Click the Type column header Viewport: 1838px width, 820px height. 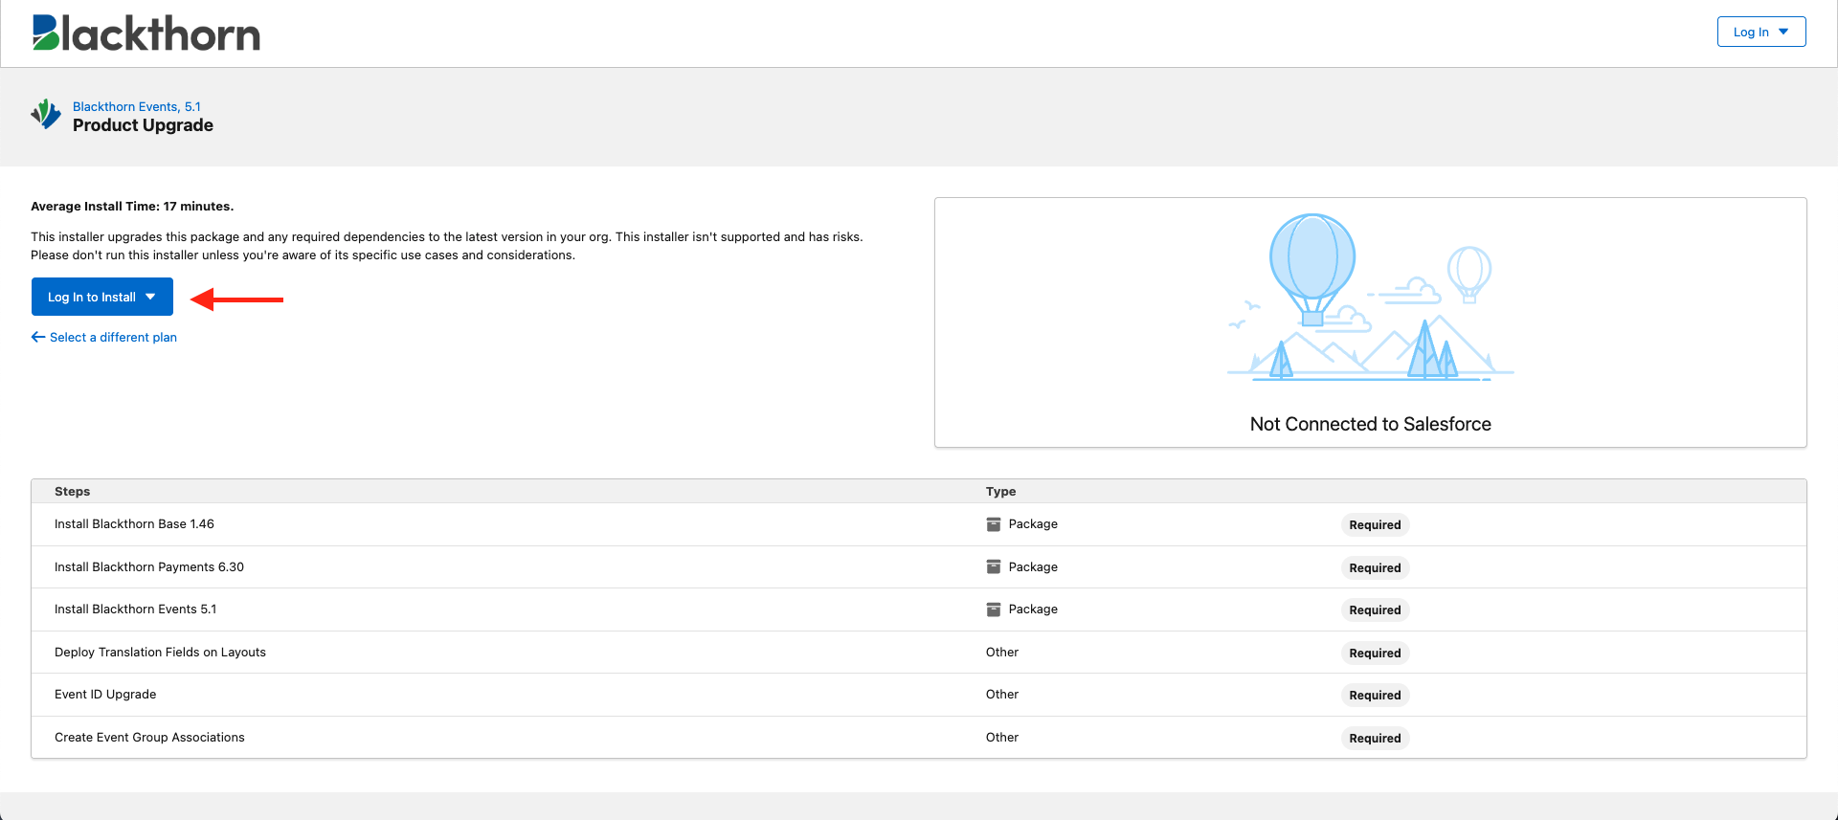1000,491
